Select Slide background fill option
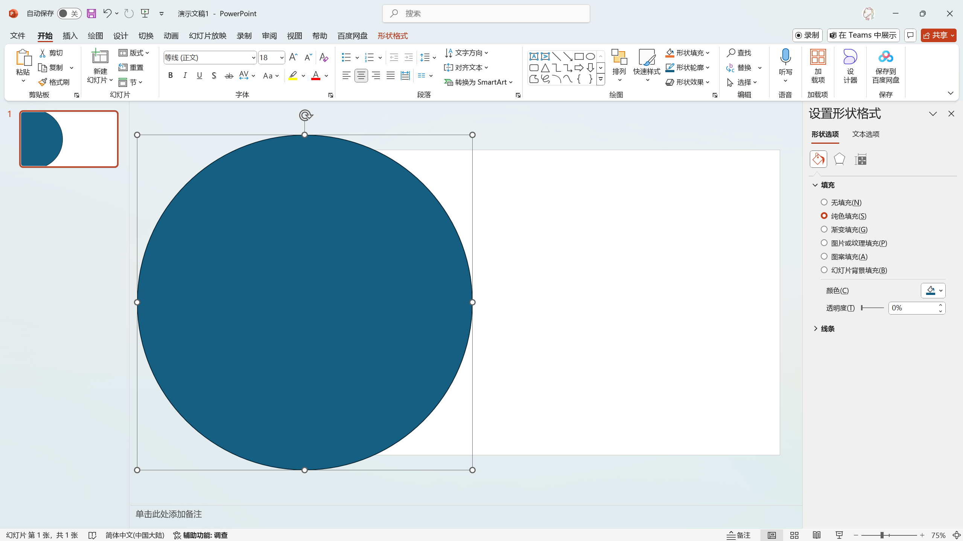963x541 pixels. [854, 270]
